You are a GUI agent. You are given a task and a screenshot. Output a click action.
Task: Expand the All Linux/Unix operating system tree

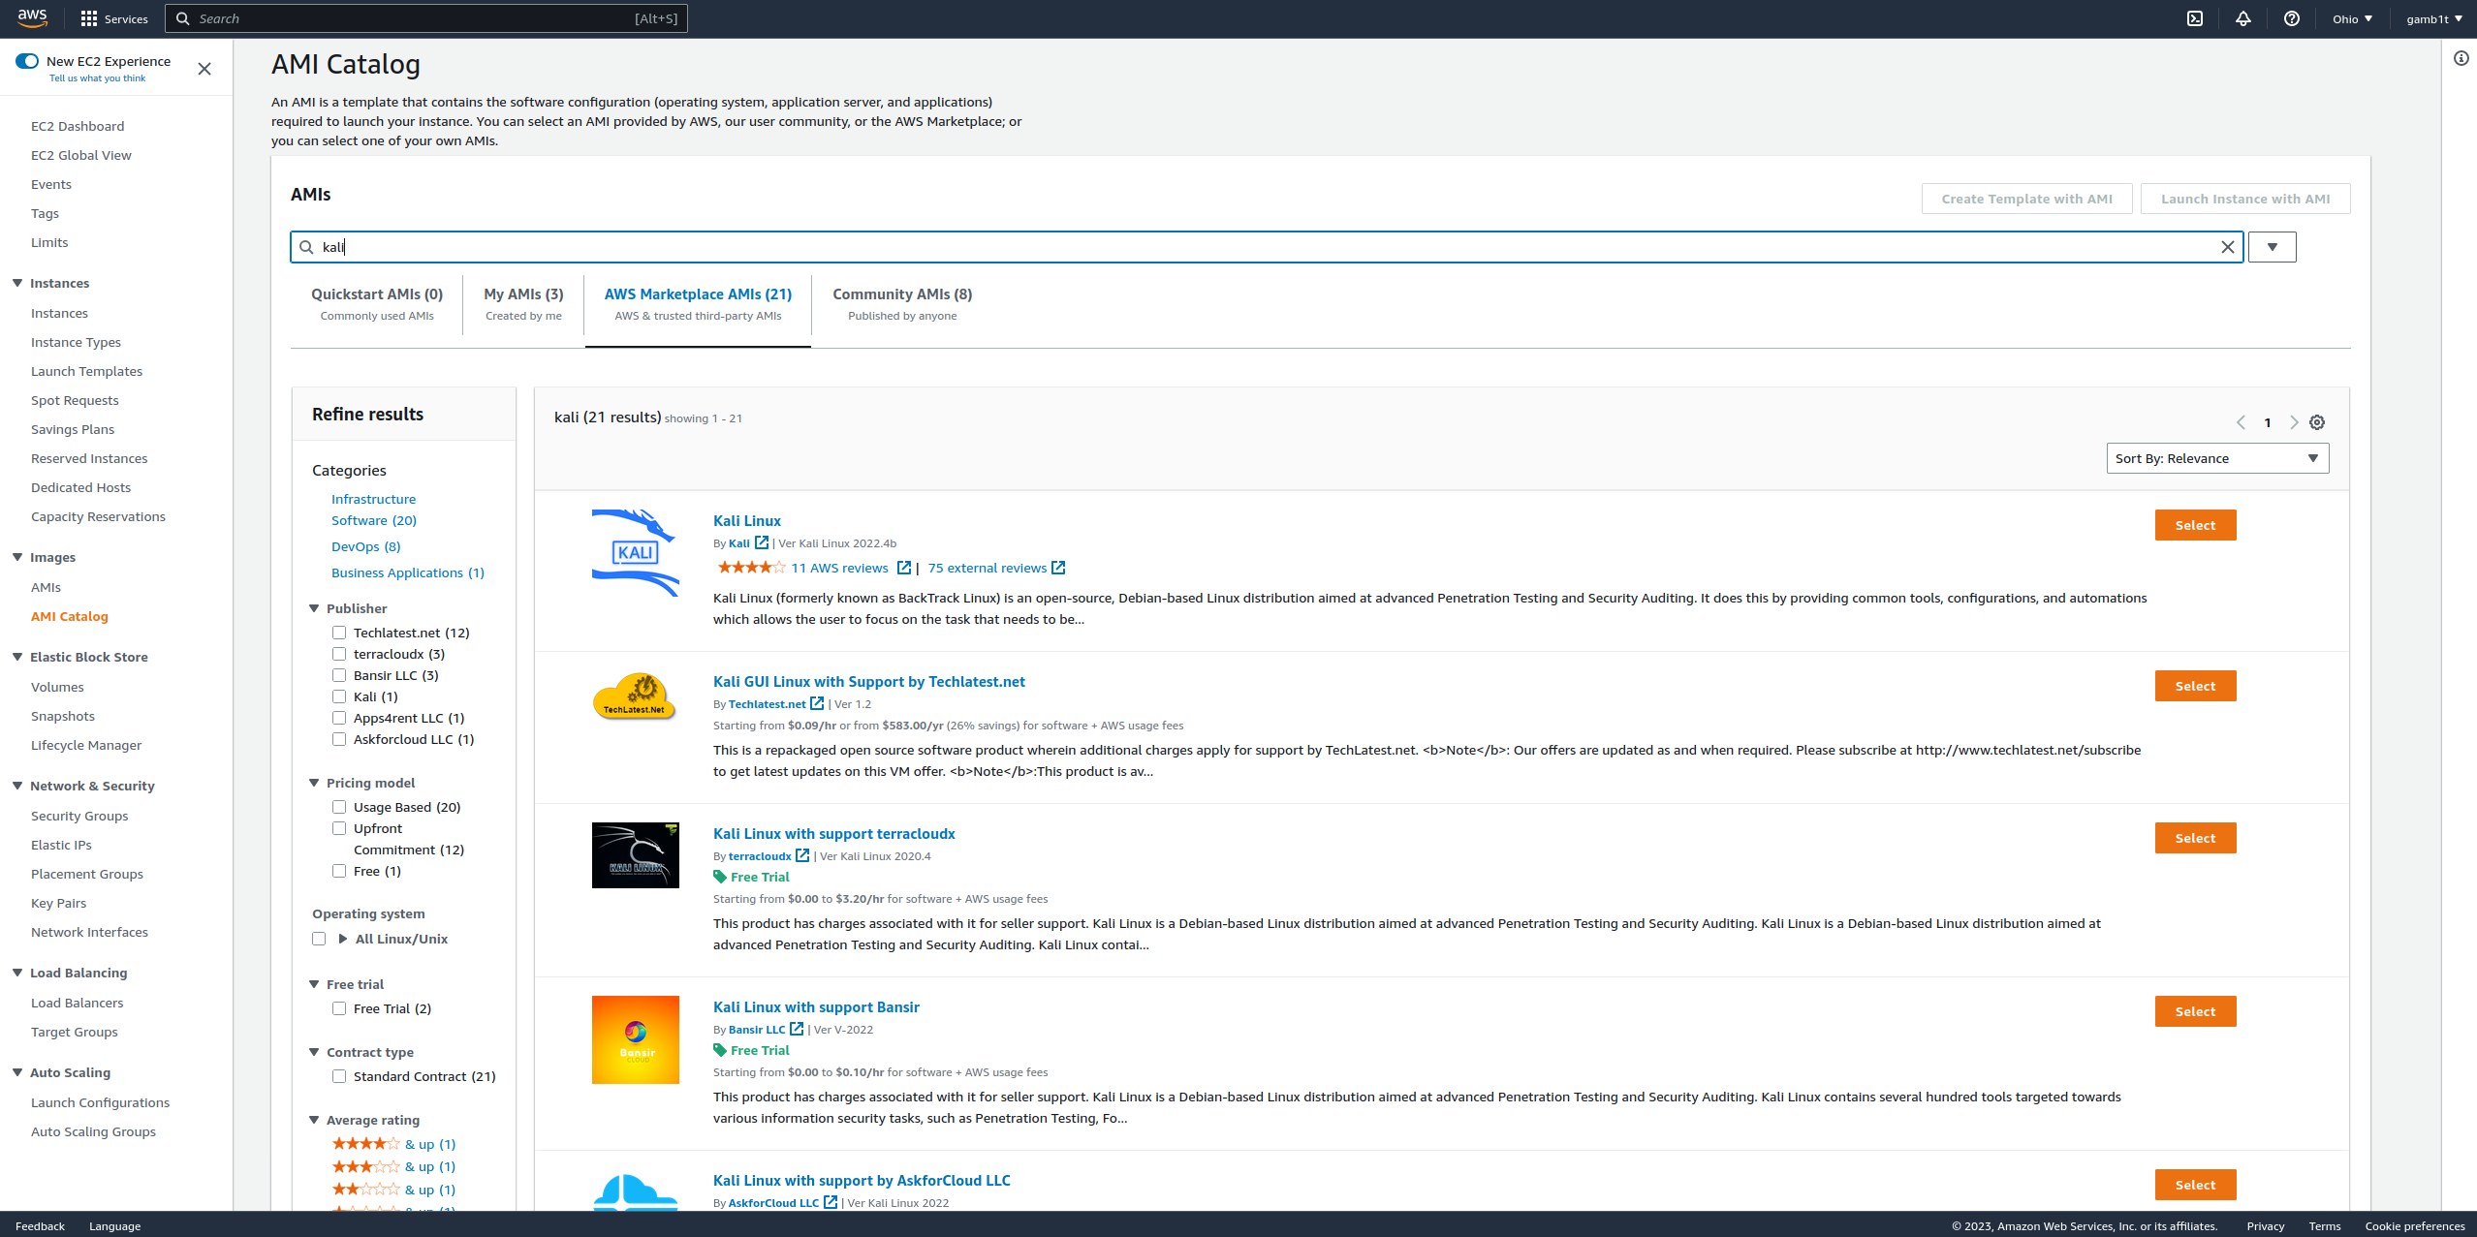[x=343, y=939]
